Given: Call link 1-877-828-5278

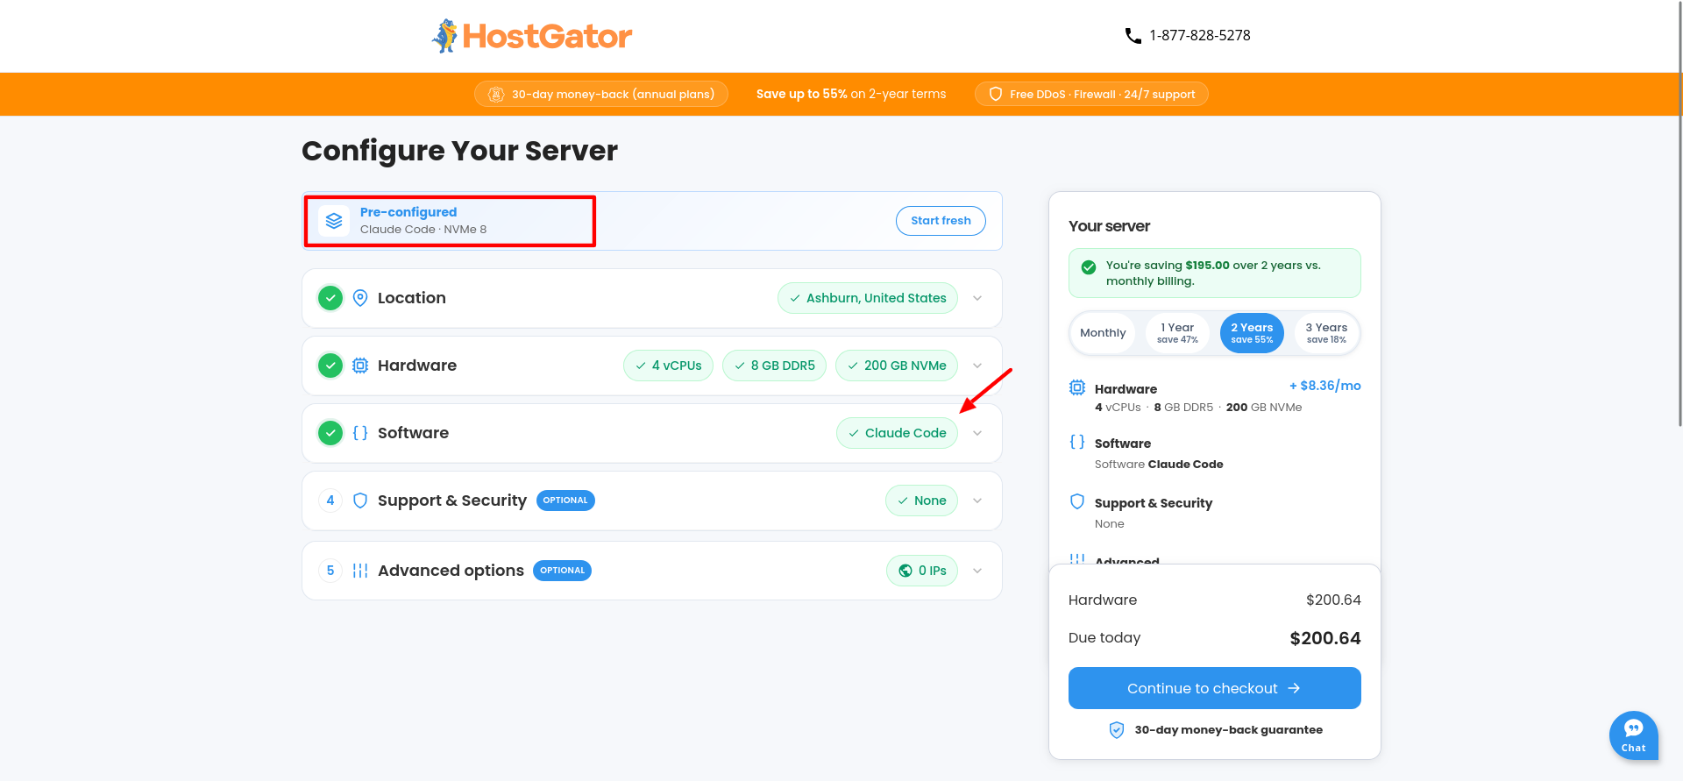Looking at the screenshot, I should pos(1200,36).
